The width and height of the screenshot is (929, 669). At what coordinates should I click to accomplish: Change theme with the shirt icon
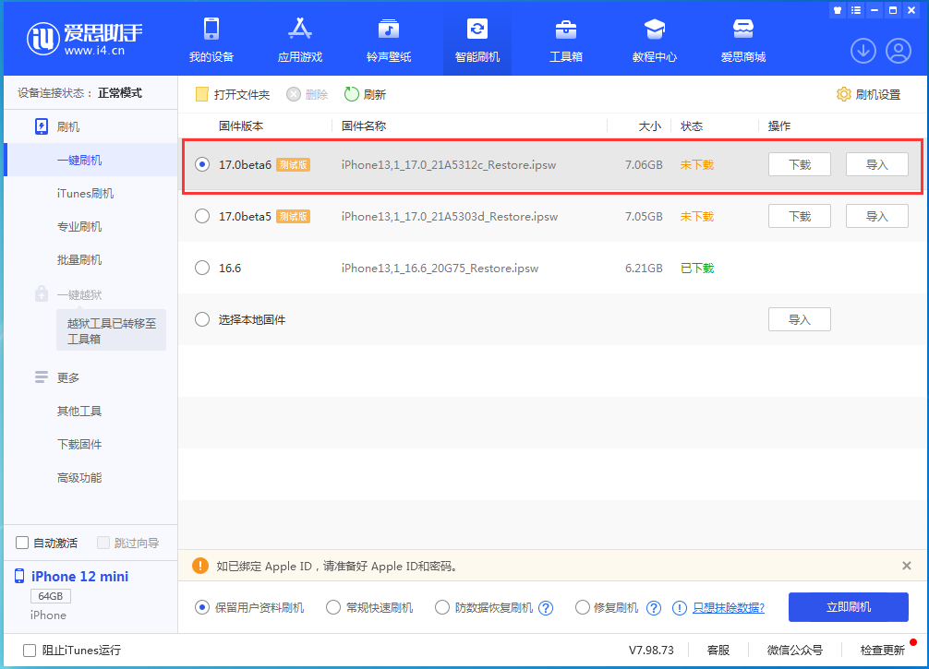pos(838,10)
